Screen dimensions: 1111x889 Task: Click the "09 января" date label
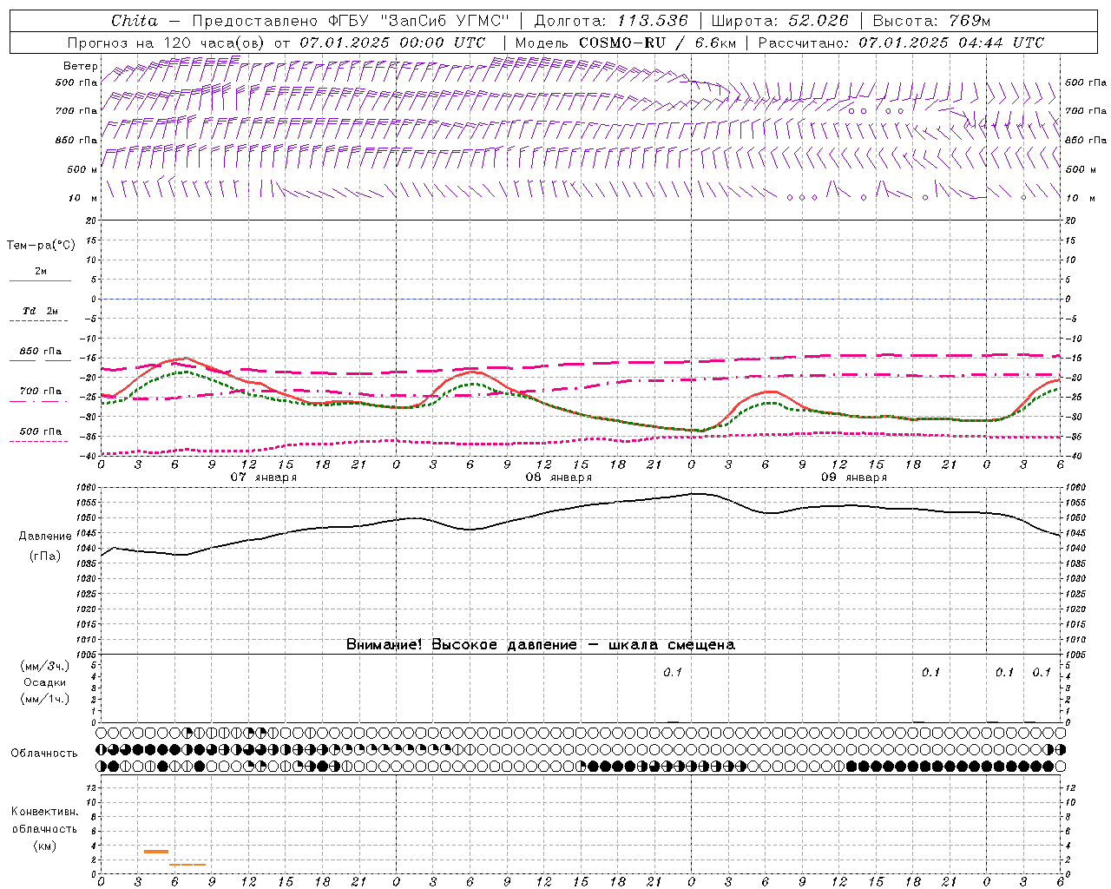point(854,477)
